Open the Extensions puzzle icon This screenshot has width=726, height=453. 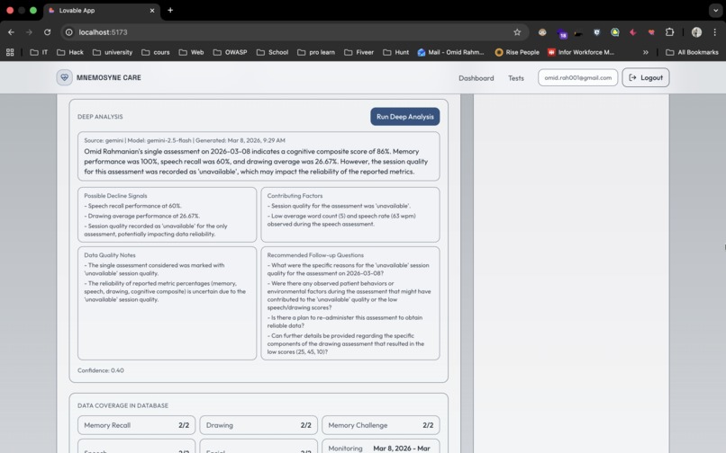pos(669,32)
